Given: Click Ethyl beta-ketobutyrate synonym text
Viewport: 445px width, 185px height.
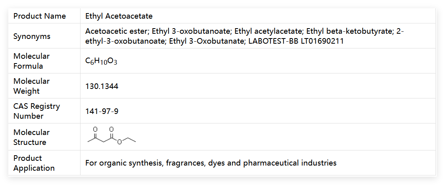Looking at the screenshot, I should point(349,31).
